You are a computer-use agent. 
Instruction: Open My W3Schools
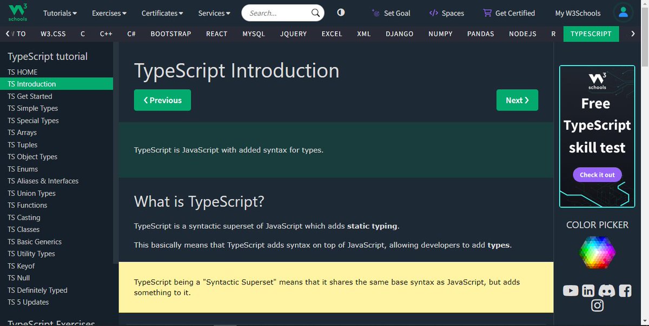578,13
